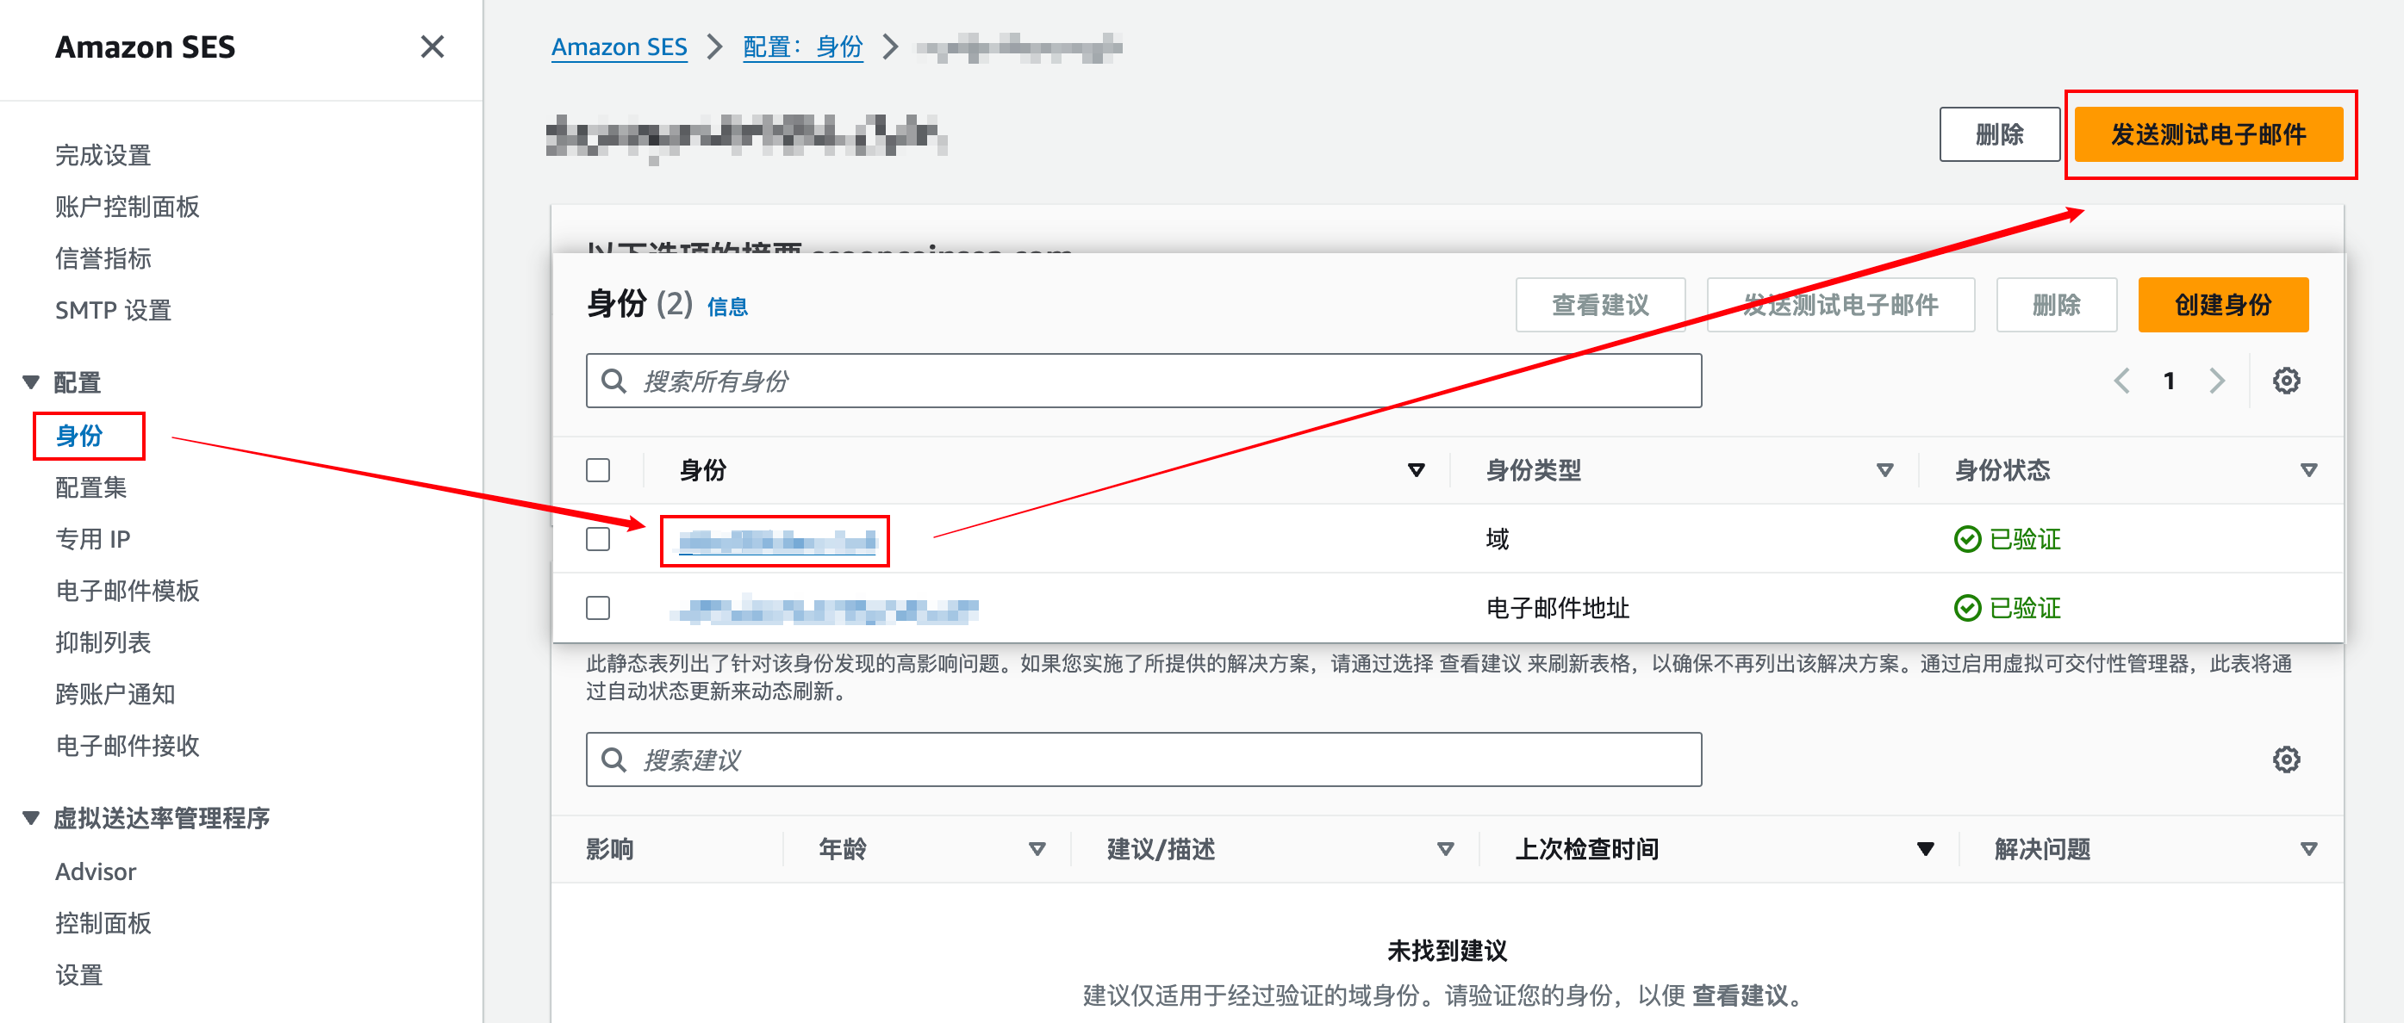Screen dimensions: 2404x1023
Task: Click the magnifier icon in 搜索建议
Action: [x=614, y=759]
